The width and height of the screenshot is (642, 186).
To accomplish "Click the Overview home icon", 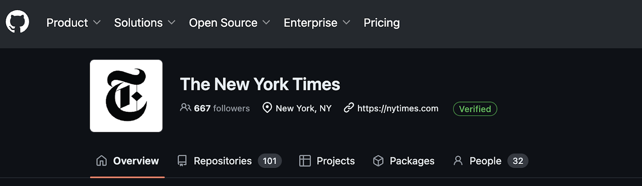I will pyautogui.click(x=102, y=161).
